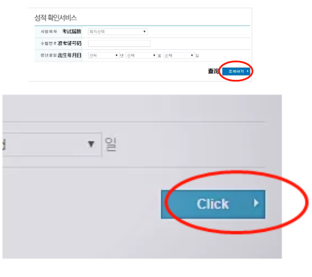
Task: Click the arrow on the birth month dropdown
Action: tap(154, 55)
